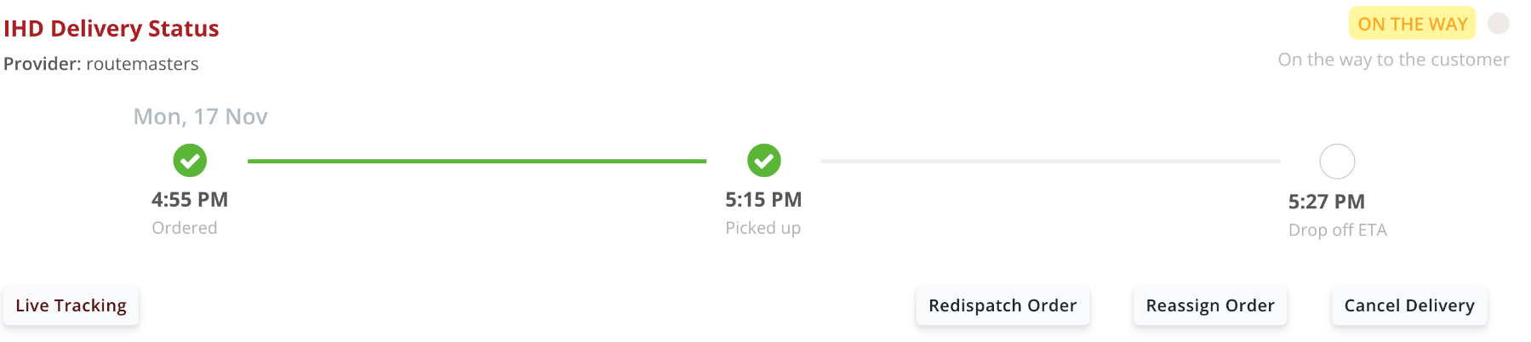
Task: Click the 'On the way to the customer' text
Action: point(1393,60)
